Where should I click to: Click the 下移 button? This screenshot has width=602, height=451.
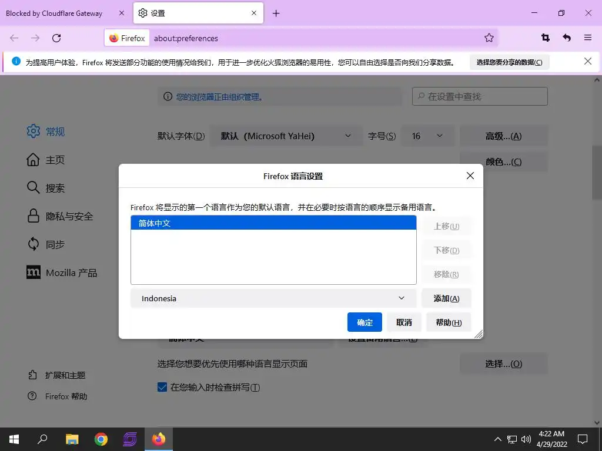click(447, 250)
